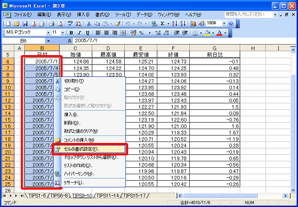Click the AutoSum sigma icon
Image resolution: width=298 pixels, height=207 pixels.
[x=162, y=23]
